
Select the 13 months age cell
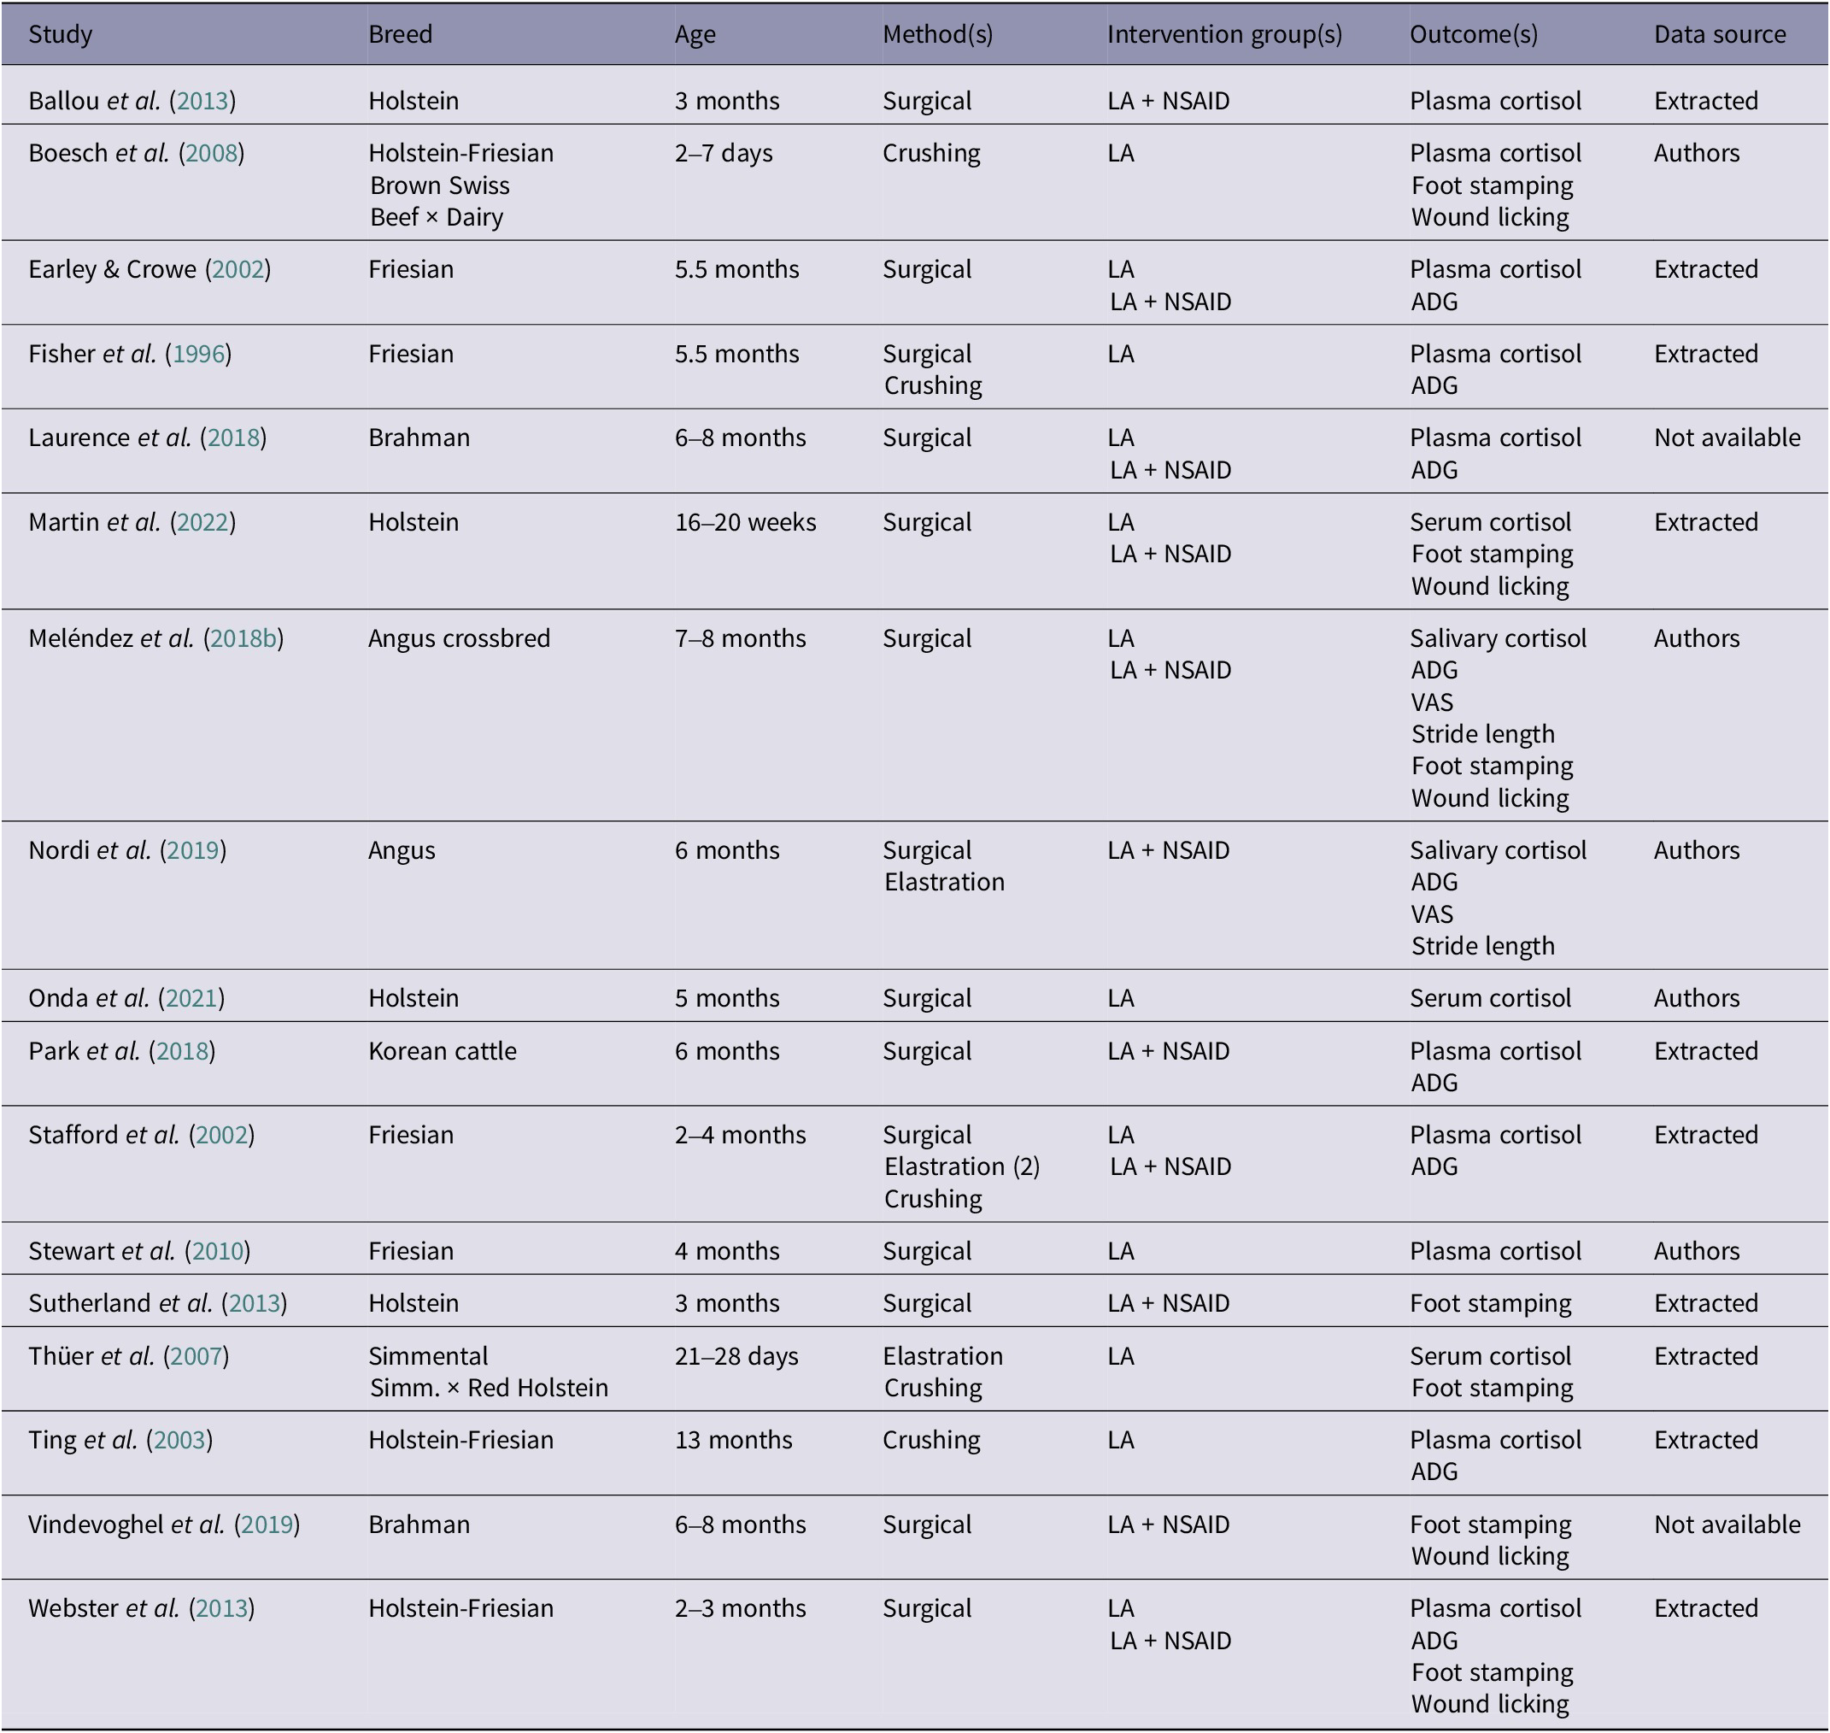(x=734, y=1439)
